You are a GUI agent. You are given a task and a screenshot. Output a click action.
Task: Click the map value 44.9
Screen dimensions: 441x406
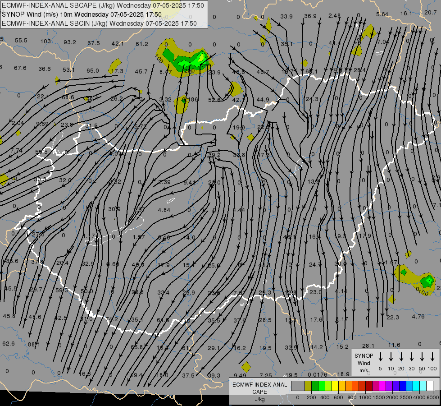click(x=263, y=99)
